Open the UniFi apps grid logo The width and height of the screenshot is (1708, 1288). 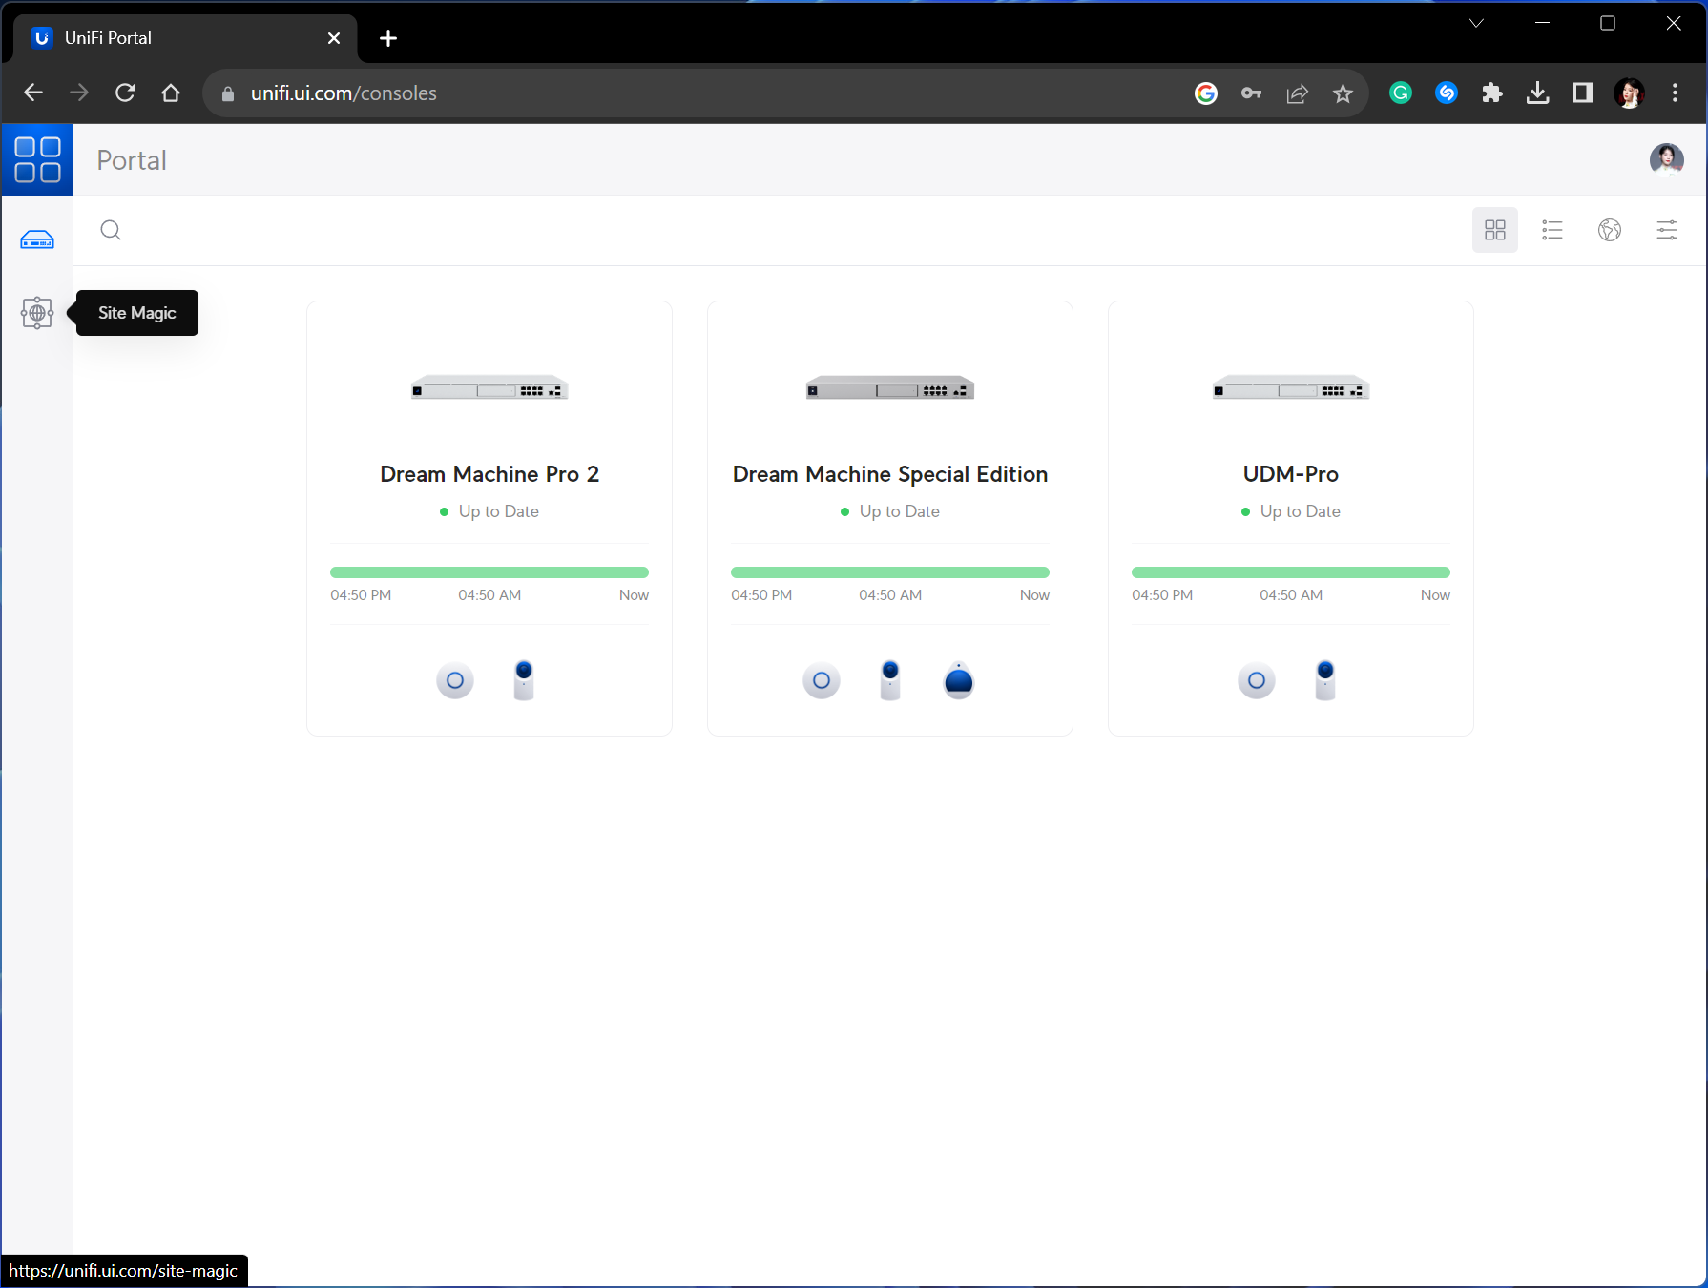tap(37, 159)
